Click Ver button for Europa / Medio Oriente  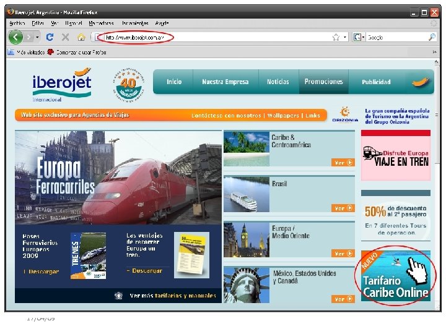click(343, 254)
